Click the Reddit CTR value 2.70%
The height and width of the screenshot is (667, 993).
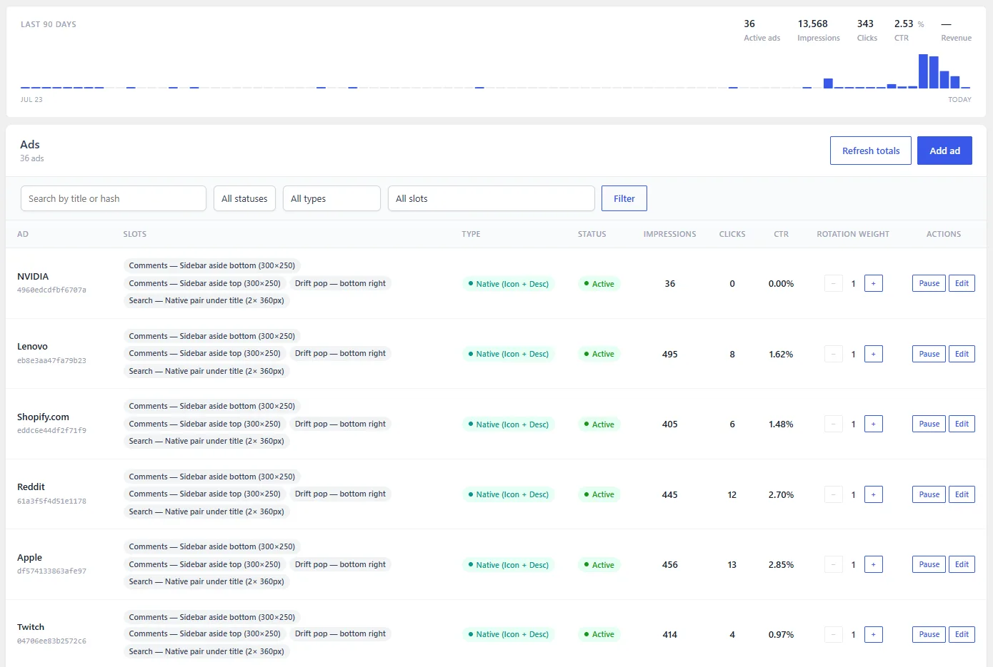pos(781,494)
